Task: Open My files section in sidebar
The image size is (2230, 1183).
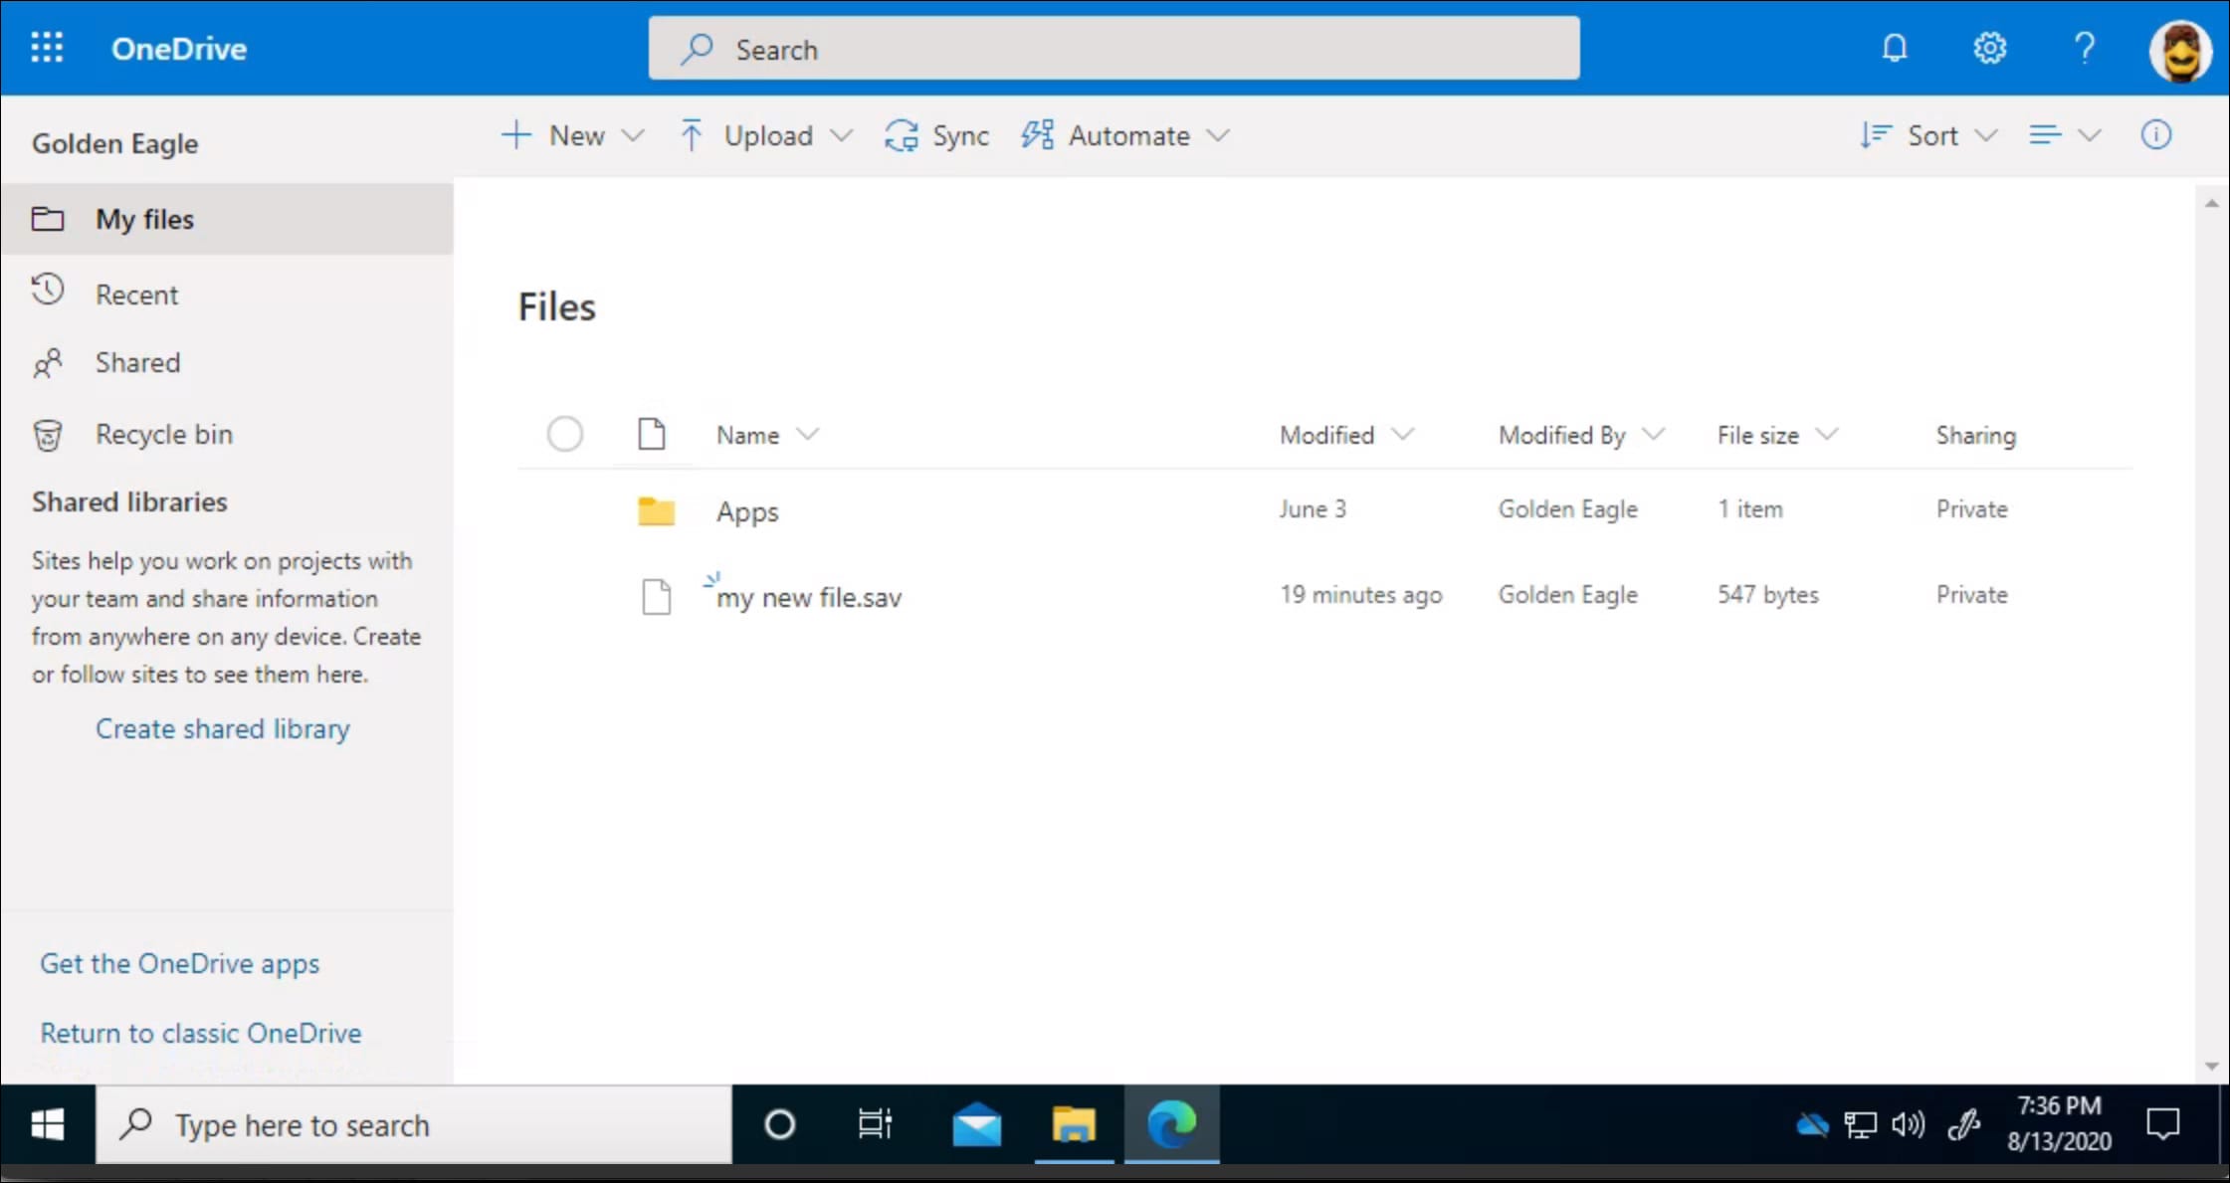Action: pos(143,218)
